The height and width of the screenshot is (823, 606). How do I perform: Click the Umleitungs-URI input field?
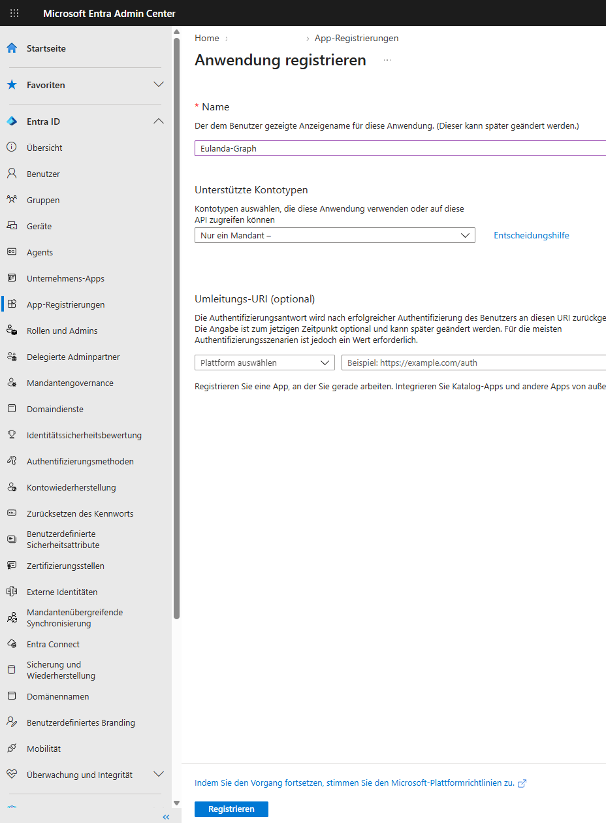pyautogui.click(x=474, y=363)
